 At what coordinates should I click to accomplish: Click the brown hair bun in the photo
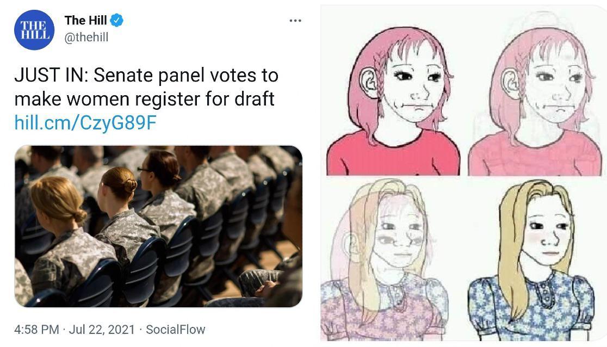pyautogui.click(x=128, y=185)
